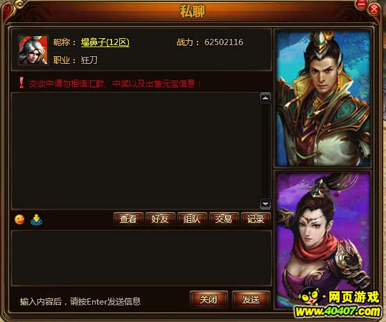Viewport: 386px width, 322px height.
Task: Start trade using 交易 button
Action: click(224, 219)
